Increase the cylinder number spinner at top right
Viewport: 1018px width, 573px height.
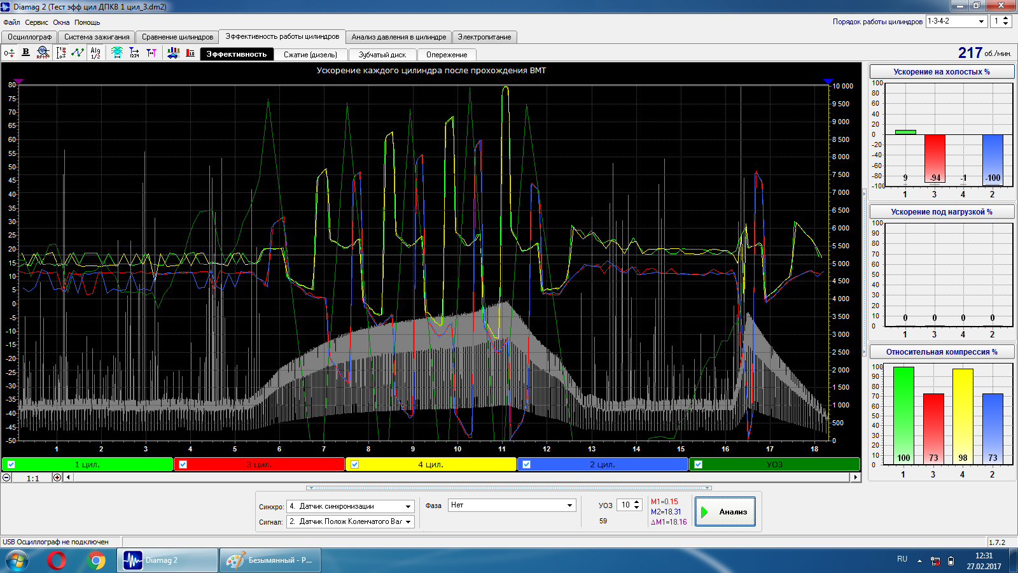1005,18
